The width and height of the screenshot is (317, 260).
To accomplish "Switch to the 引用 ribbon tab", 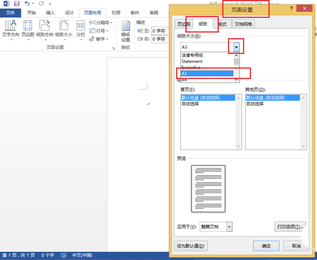I will [116, 13].
